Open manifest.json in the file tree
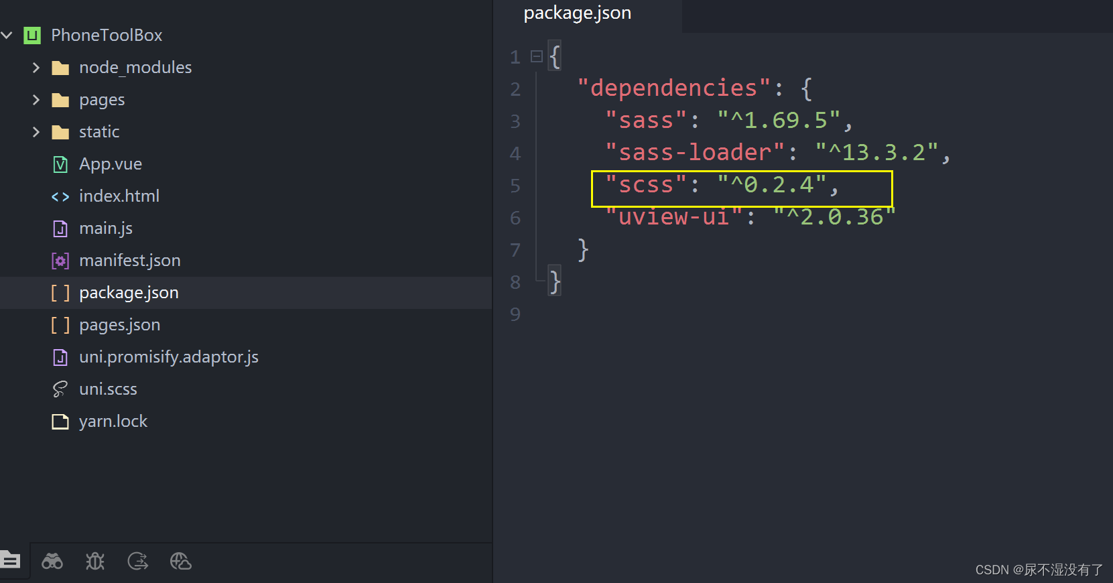Viewport: 1113px width, 583px height. 130,261
